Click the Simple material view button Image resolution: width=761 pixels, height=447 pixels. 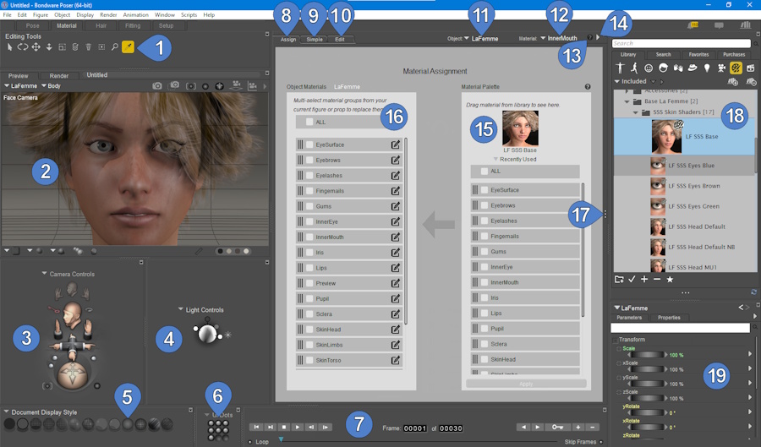click(x=315, y=40)
